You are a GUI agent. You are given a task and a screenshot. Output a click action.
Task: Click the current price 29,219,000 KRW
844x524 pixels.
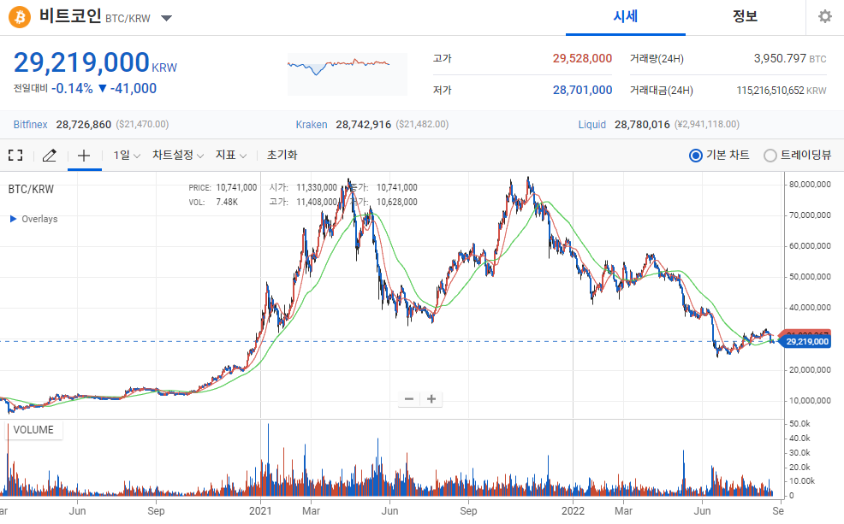click(x=95, y=63)
